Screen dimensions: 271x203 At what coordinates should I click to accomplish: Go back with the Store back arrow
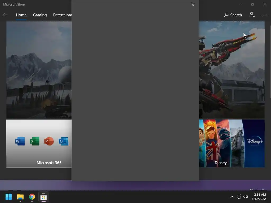click(5, 15)
